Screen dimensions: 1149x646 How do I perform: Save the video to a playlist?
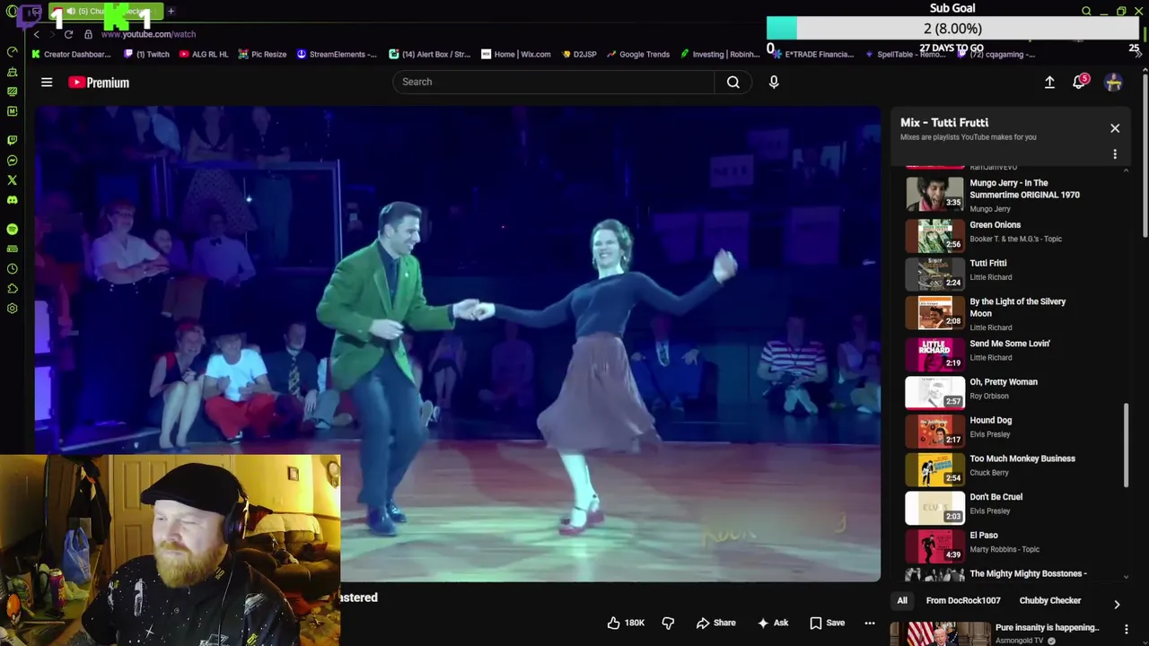(x=827, y=623)
